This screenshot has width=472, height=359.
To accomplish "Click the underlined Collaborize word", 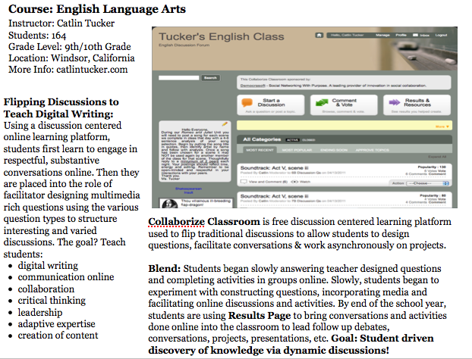I will pyautogui.click(x=176, y=222).
